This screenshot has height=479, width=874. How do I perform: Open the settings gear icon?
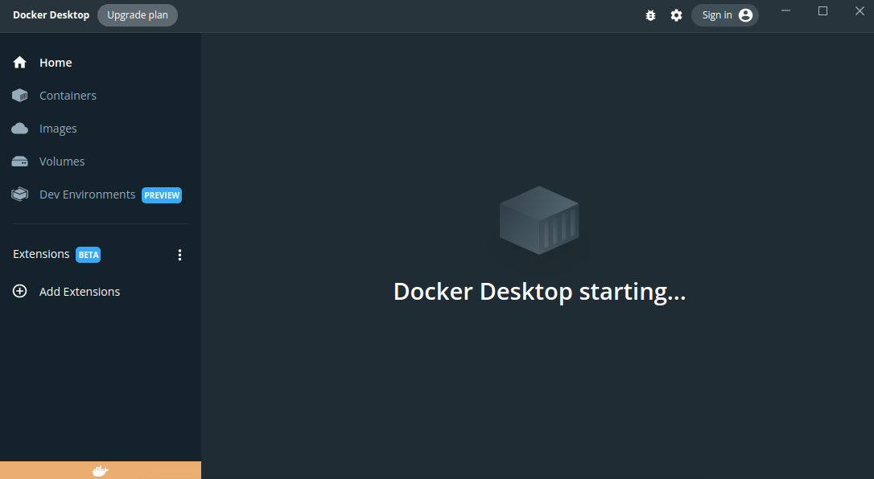tap(676, 15)
